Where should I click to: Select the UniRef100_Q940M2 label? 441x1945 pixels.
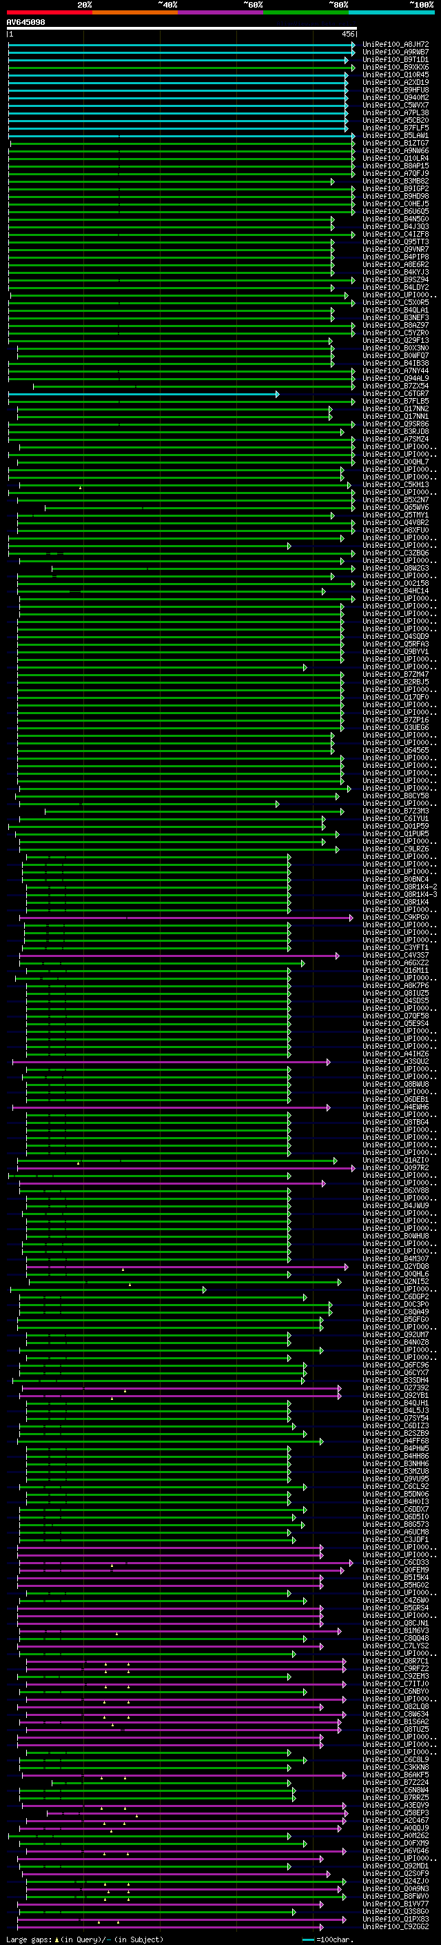[396, 97]
